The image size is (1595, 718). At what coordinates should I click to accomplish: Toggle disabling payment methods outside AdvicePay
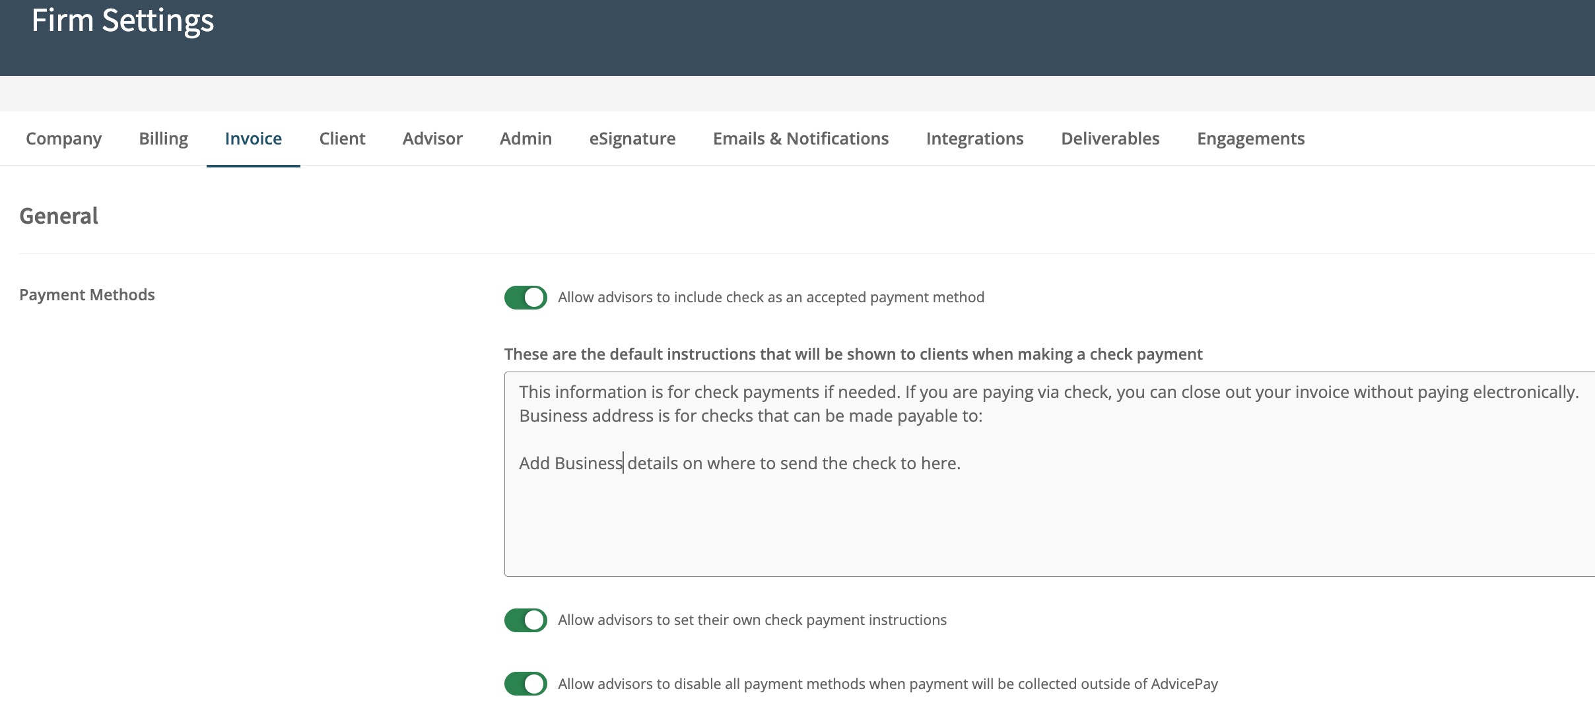[526, 684]
